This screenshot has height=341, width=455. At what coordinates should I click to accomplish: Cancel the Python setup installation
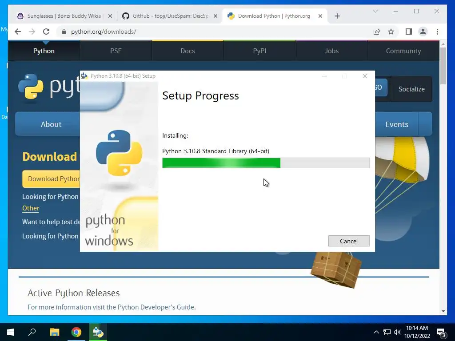[x=349, y=241]
